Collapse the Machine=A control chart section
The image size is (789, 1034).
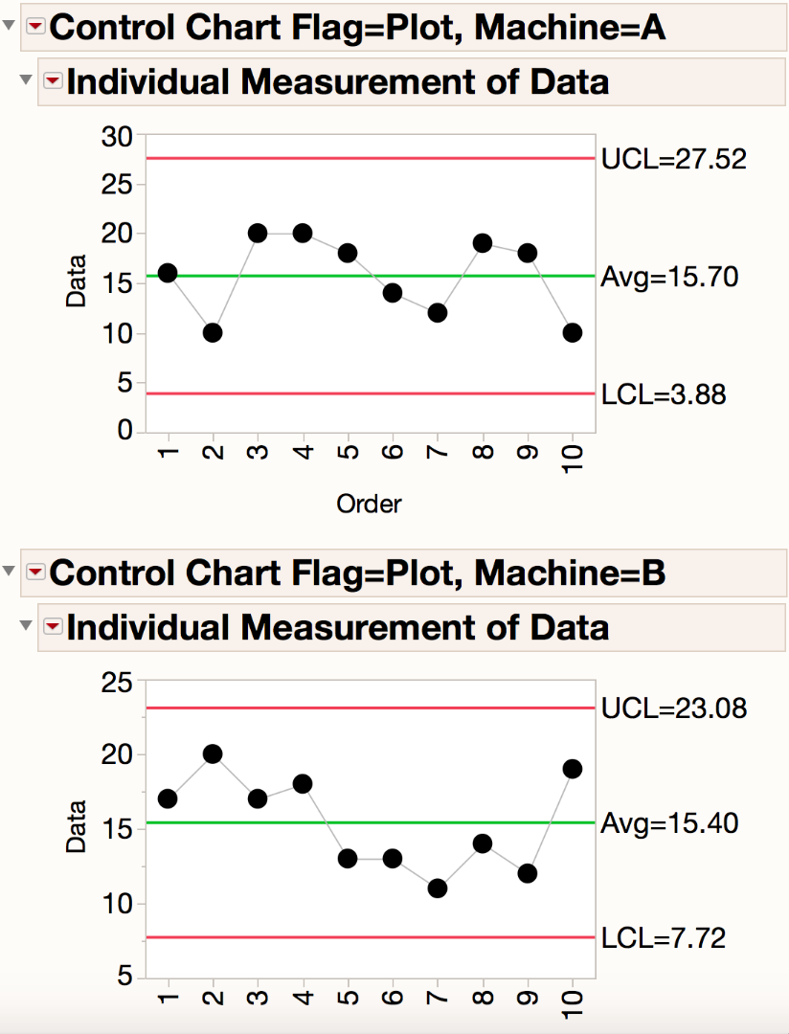(10, 27)
